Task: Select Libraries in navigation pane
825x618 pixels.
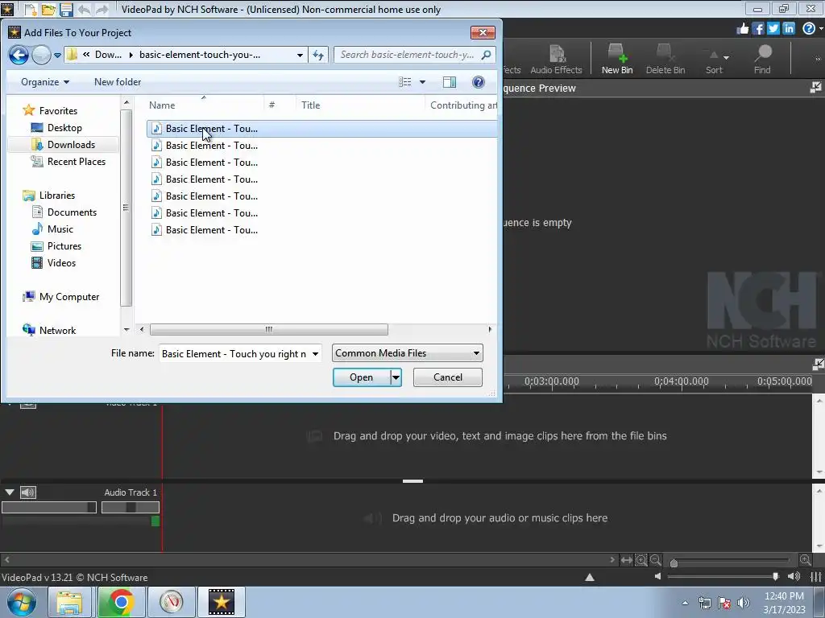Action: point(57,196)
